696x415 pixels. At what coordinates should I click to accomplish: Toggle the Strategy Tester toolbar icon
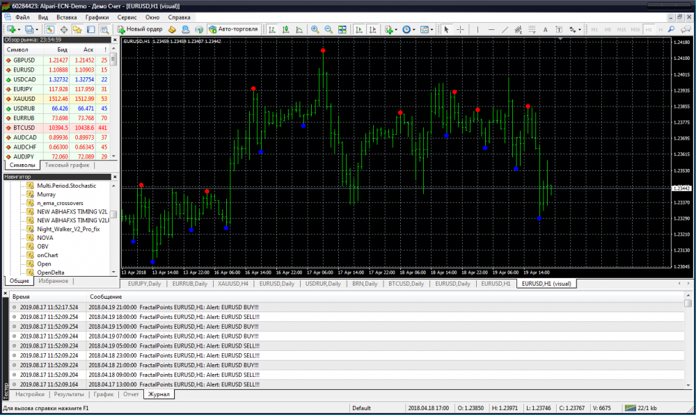104,29
